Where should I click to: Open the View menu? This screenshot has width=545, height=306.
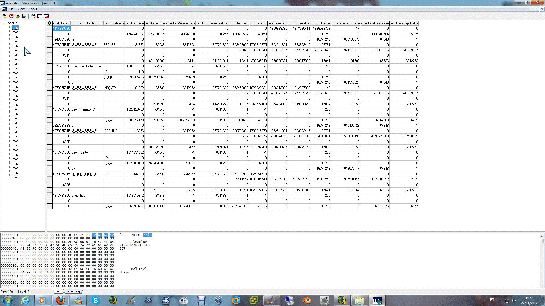pyautogui.click(x=21, y=9)
